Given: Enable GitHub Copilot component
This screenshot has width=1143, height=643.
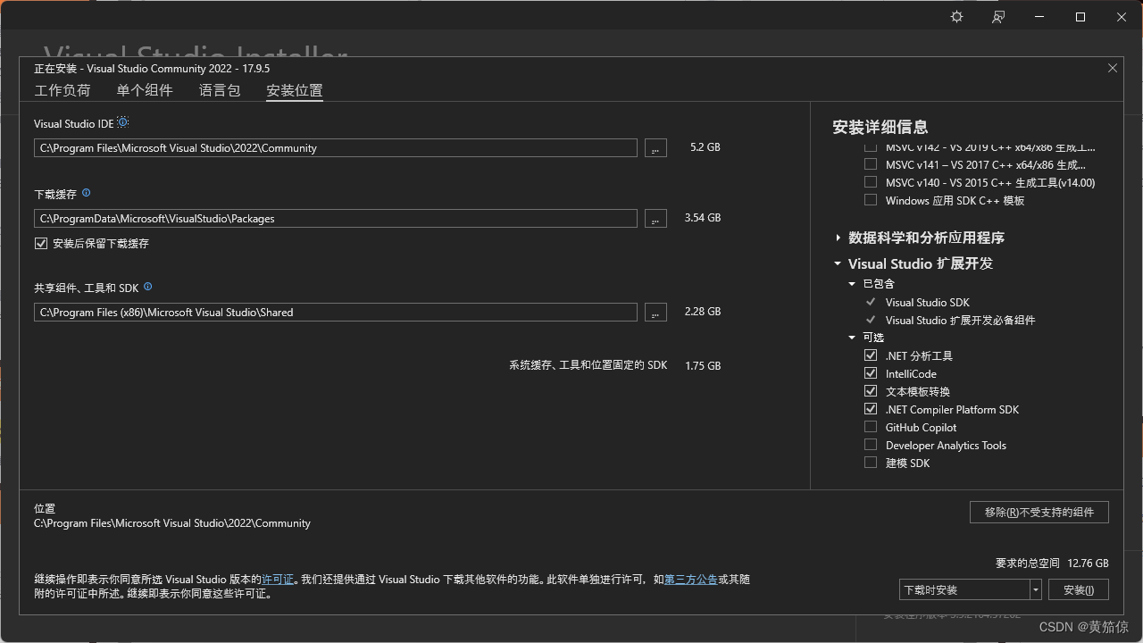Looking at the screenshot, I should click(871, 427).
